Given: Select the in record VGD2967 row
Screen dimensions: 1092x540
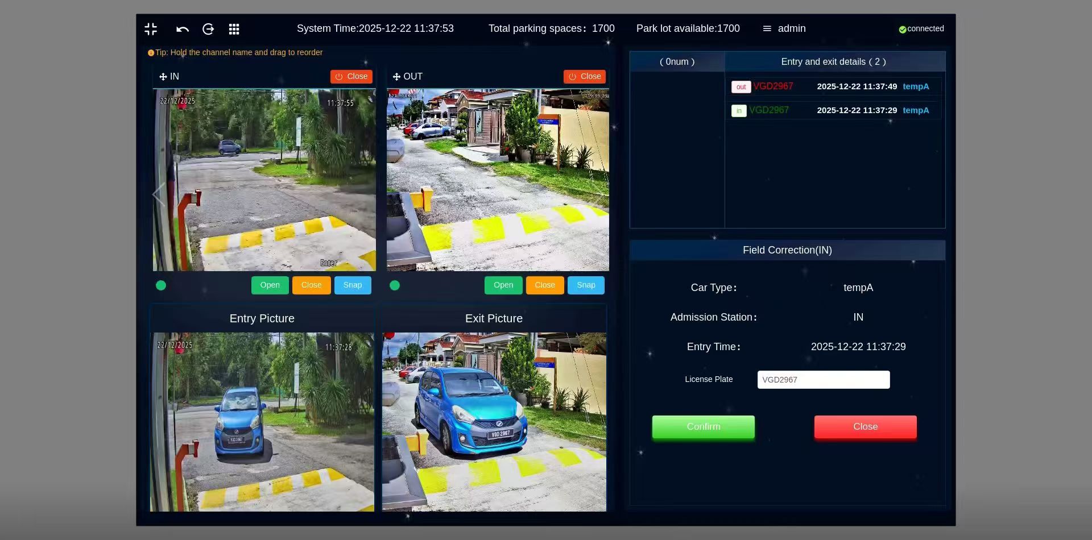Looking at the screenshot, I should tap(834, 110).
